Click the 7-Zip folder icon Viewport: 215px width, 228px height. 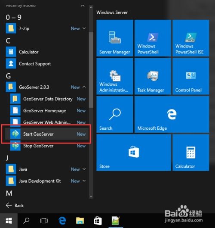coord(11,28)
